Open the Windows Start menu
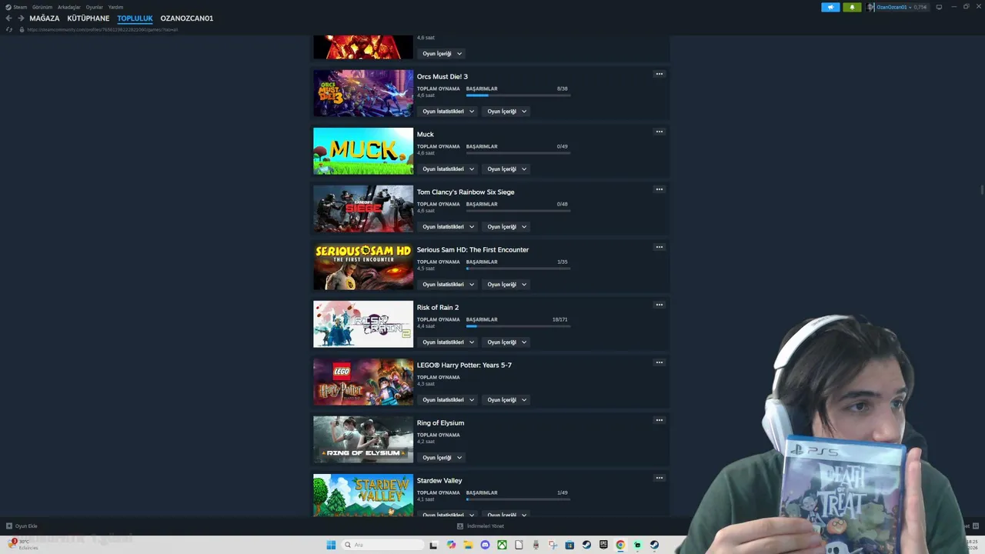This screenshot has width=985, height=554. pos(331,545)
